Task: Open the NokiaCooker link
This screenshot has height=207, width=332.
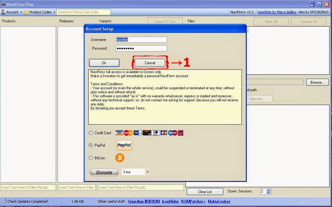Action: [x=219, y=201]
